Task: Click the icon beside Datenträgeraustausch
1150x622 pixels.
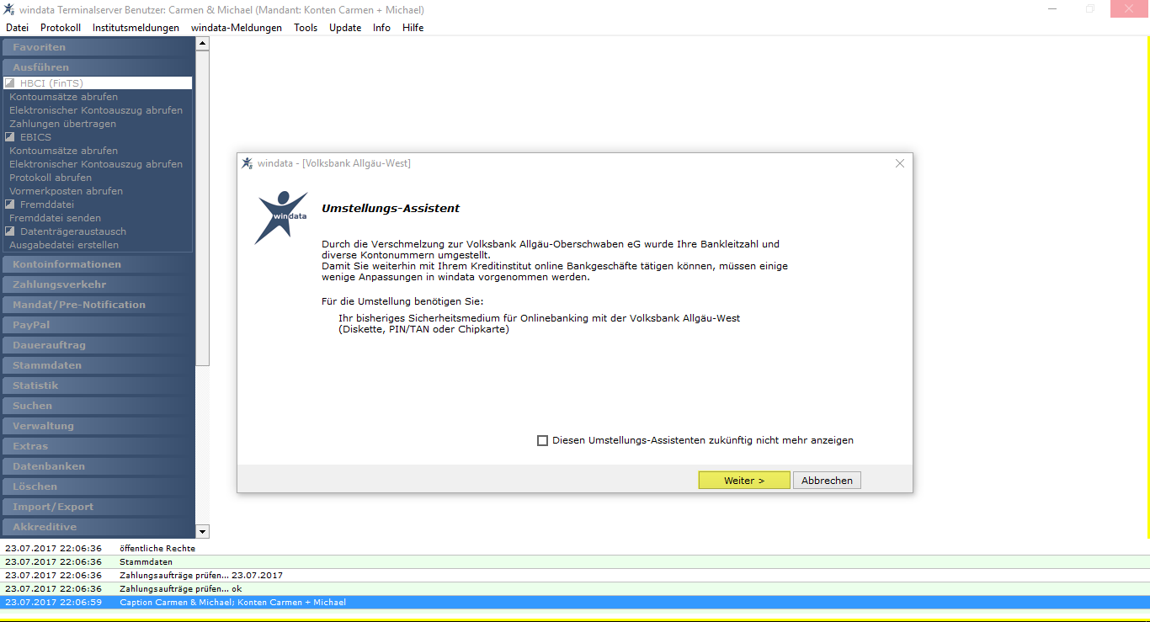Action: 10,231
